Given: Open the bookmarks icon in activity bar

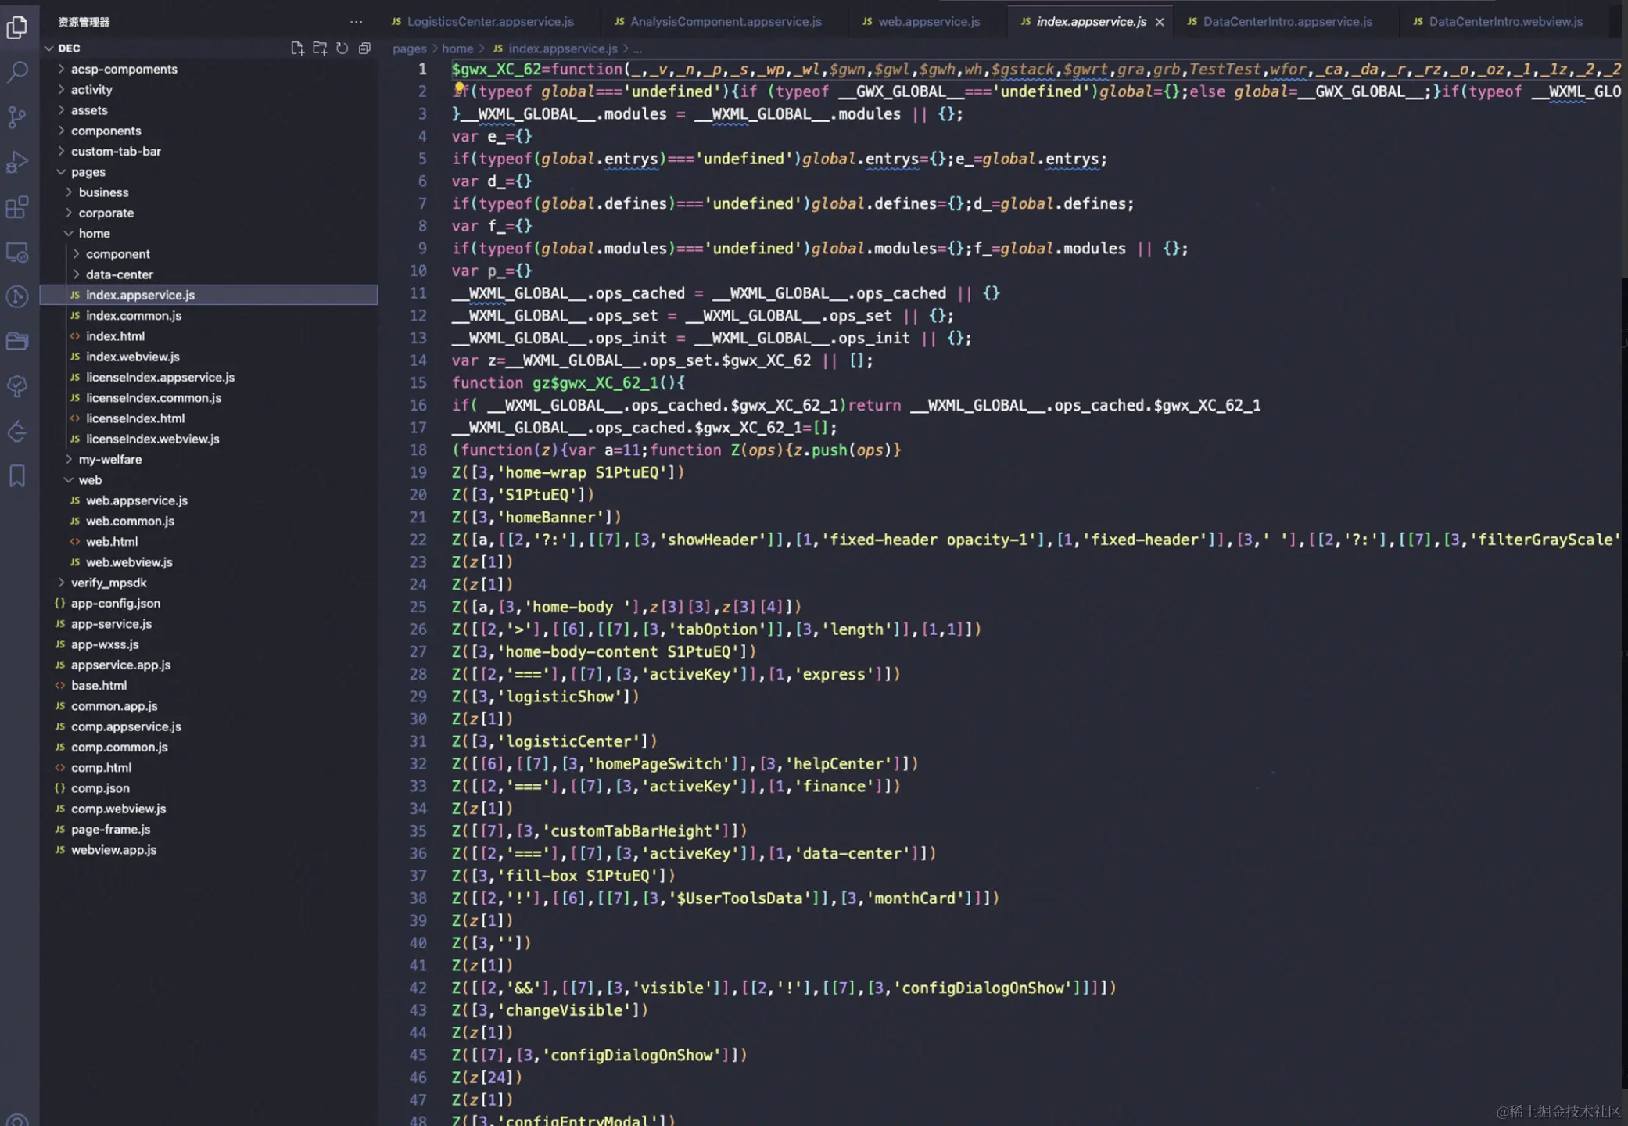Looking at the screenshot, I should pos(17,476).
